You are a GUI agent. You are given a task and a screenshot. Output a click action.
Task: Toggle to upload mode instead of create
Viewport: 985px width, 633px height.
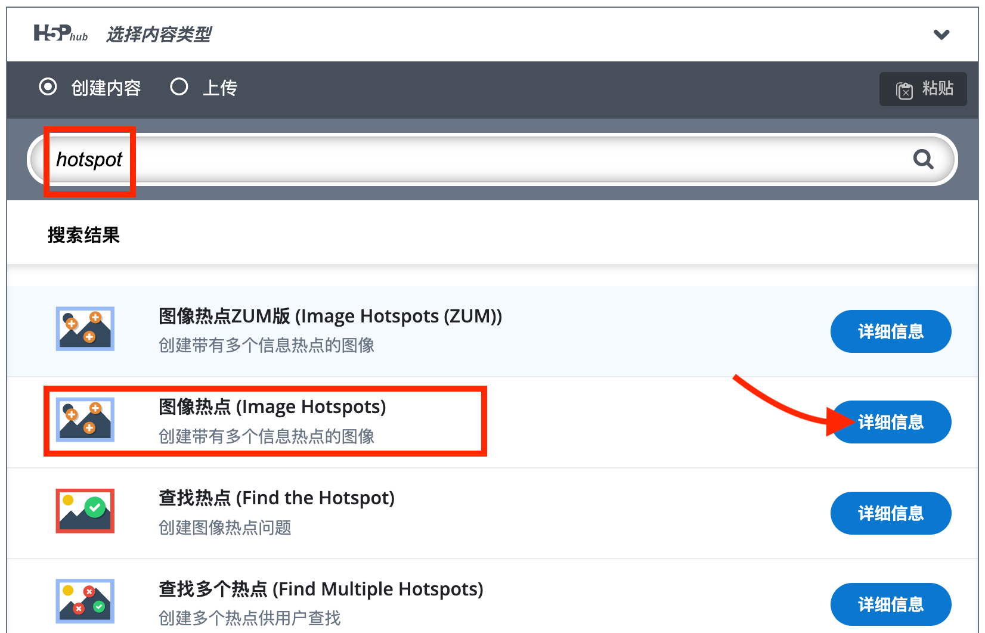pyautogui.click(x=179, y=87)
